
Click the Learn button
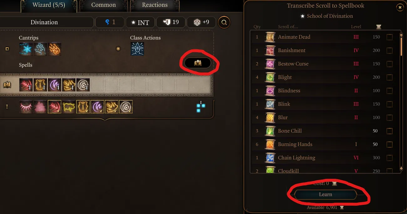325,194
